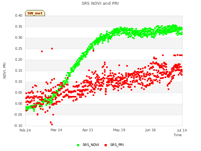201x151 pixels.
Task: Click the green SRS_NDVI legend swatch
Action: click(78, 145)
